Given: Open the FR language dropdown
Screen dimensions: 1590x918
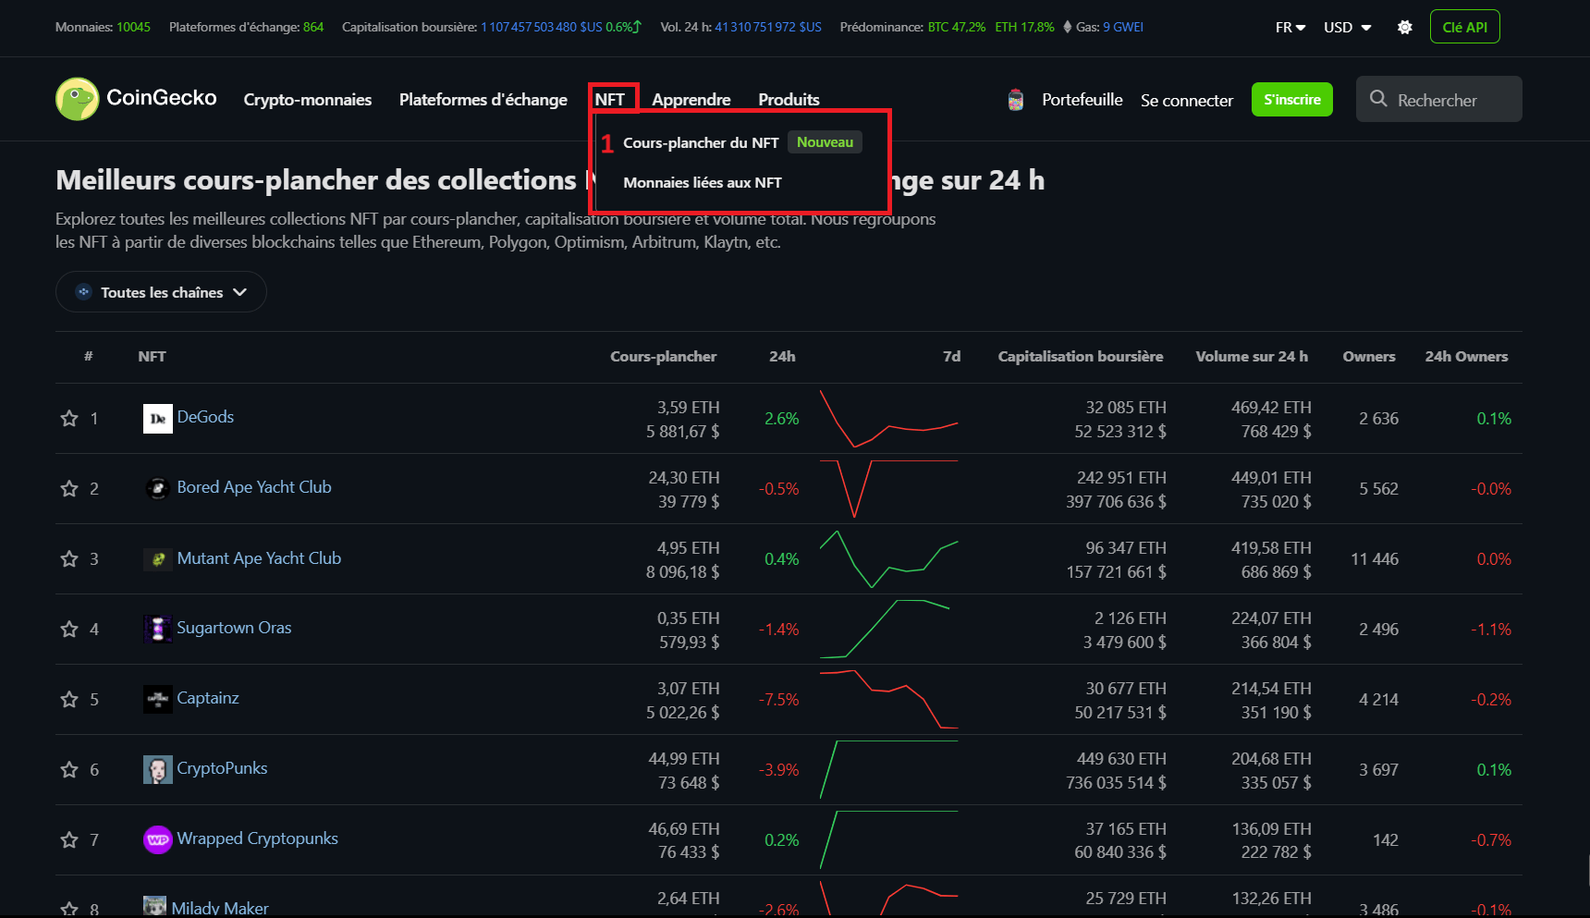Looking at the screenshot, I should [x=1290, y=27].
